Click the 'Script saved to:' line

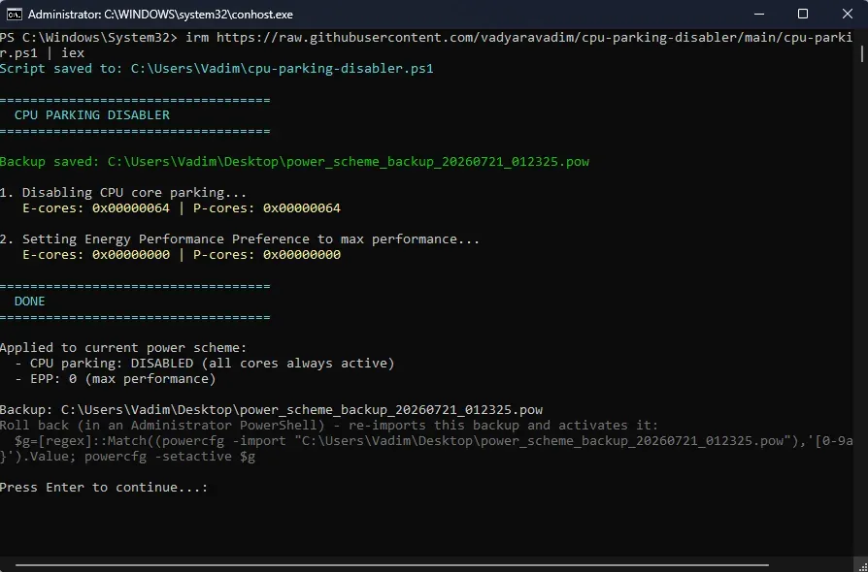point(217,69)
